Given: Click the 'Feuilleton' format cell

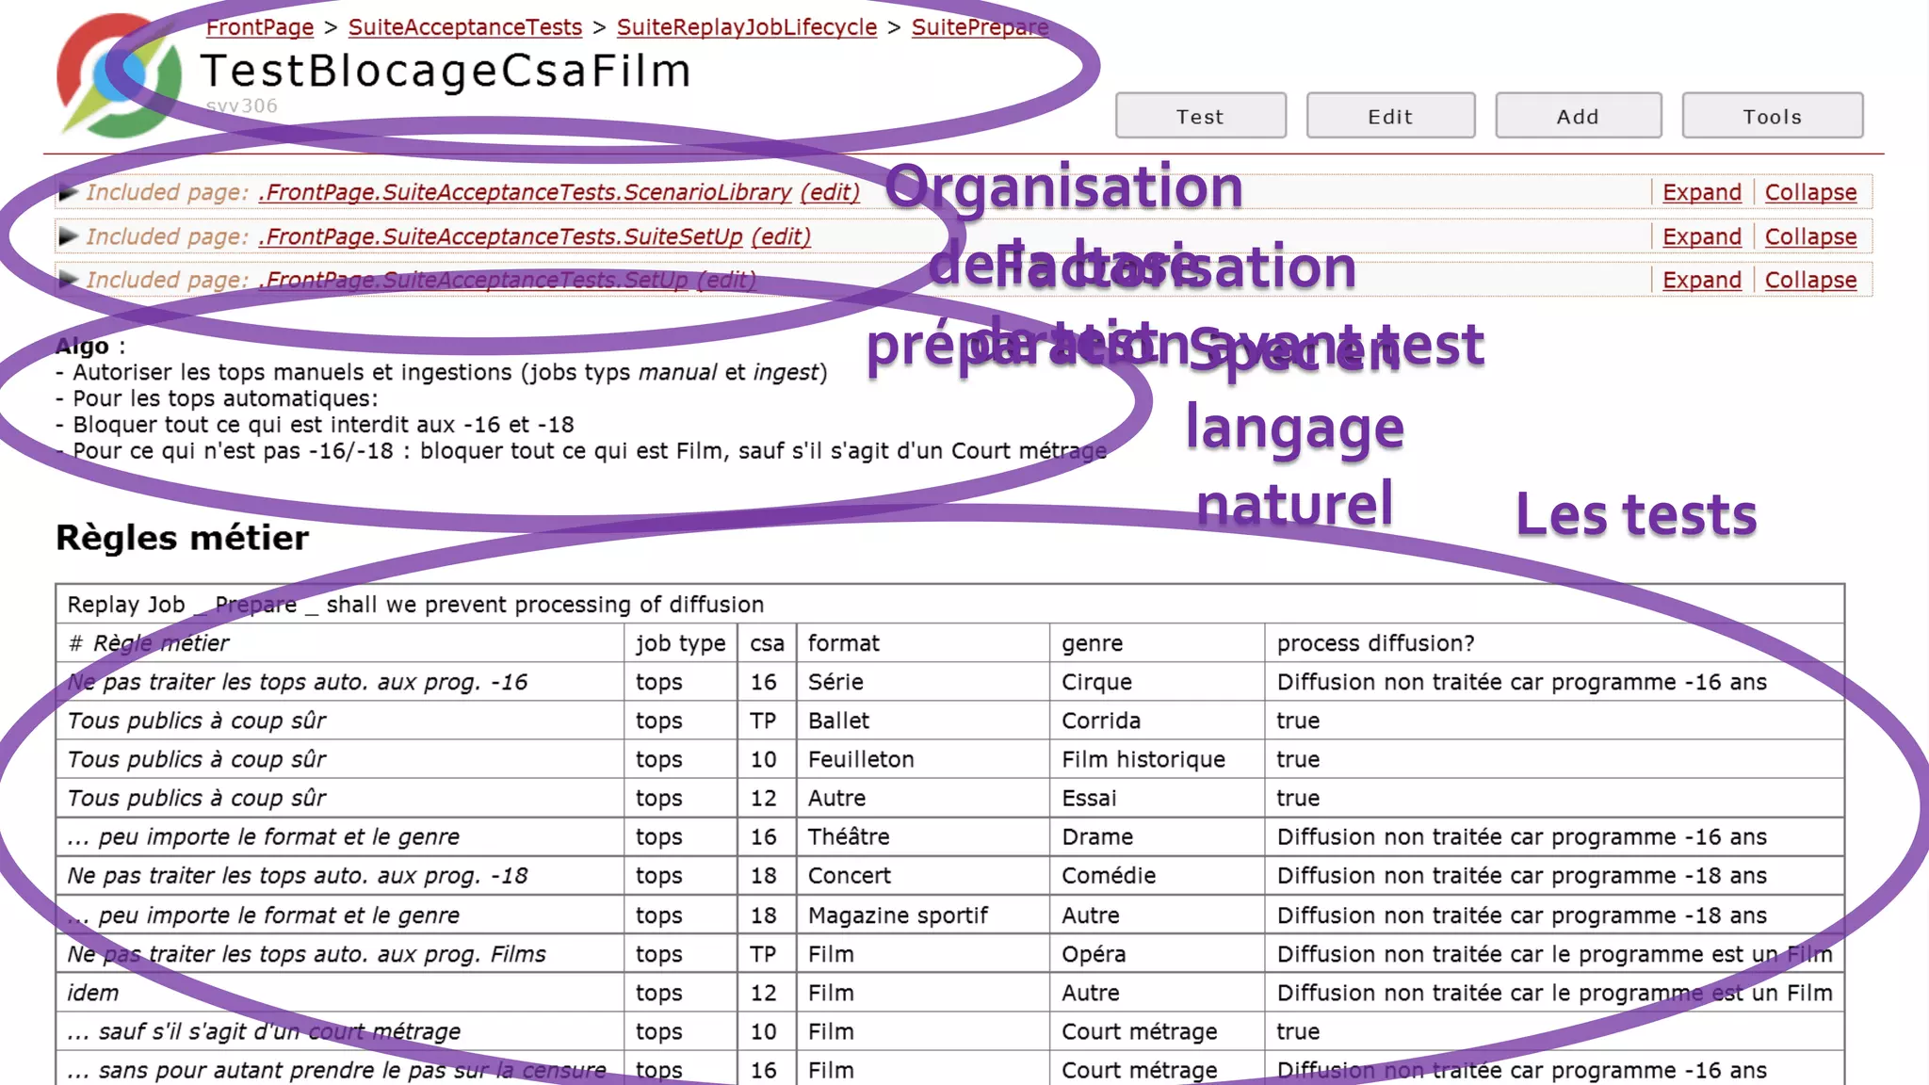Looking at the screenshot, I should tap(923, 759).
